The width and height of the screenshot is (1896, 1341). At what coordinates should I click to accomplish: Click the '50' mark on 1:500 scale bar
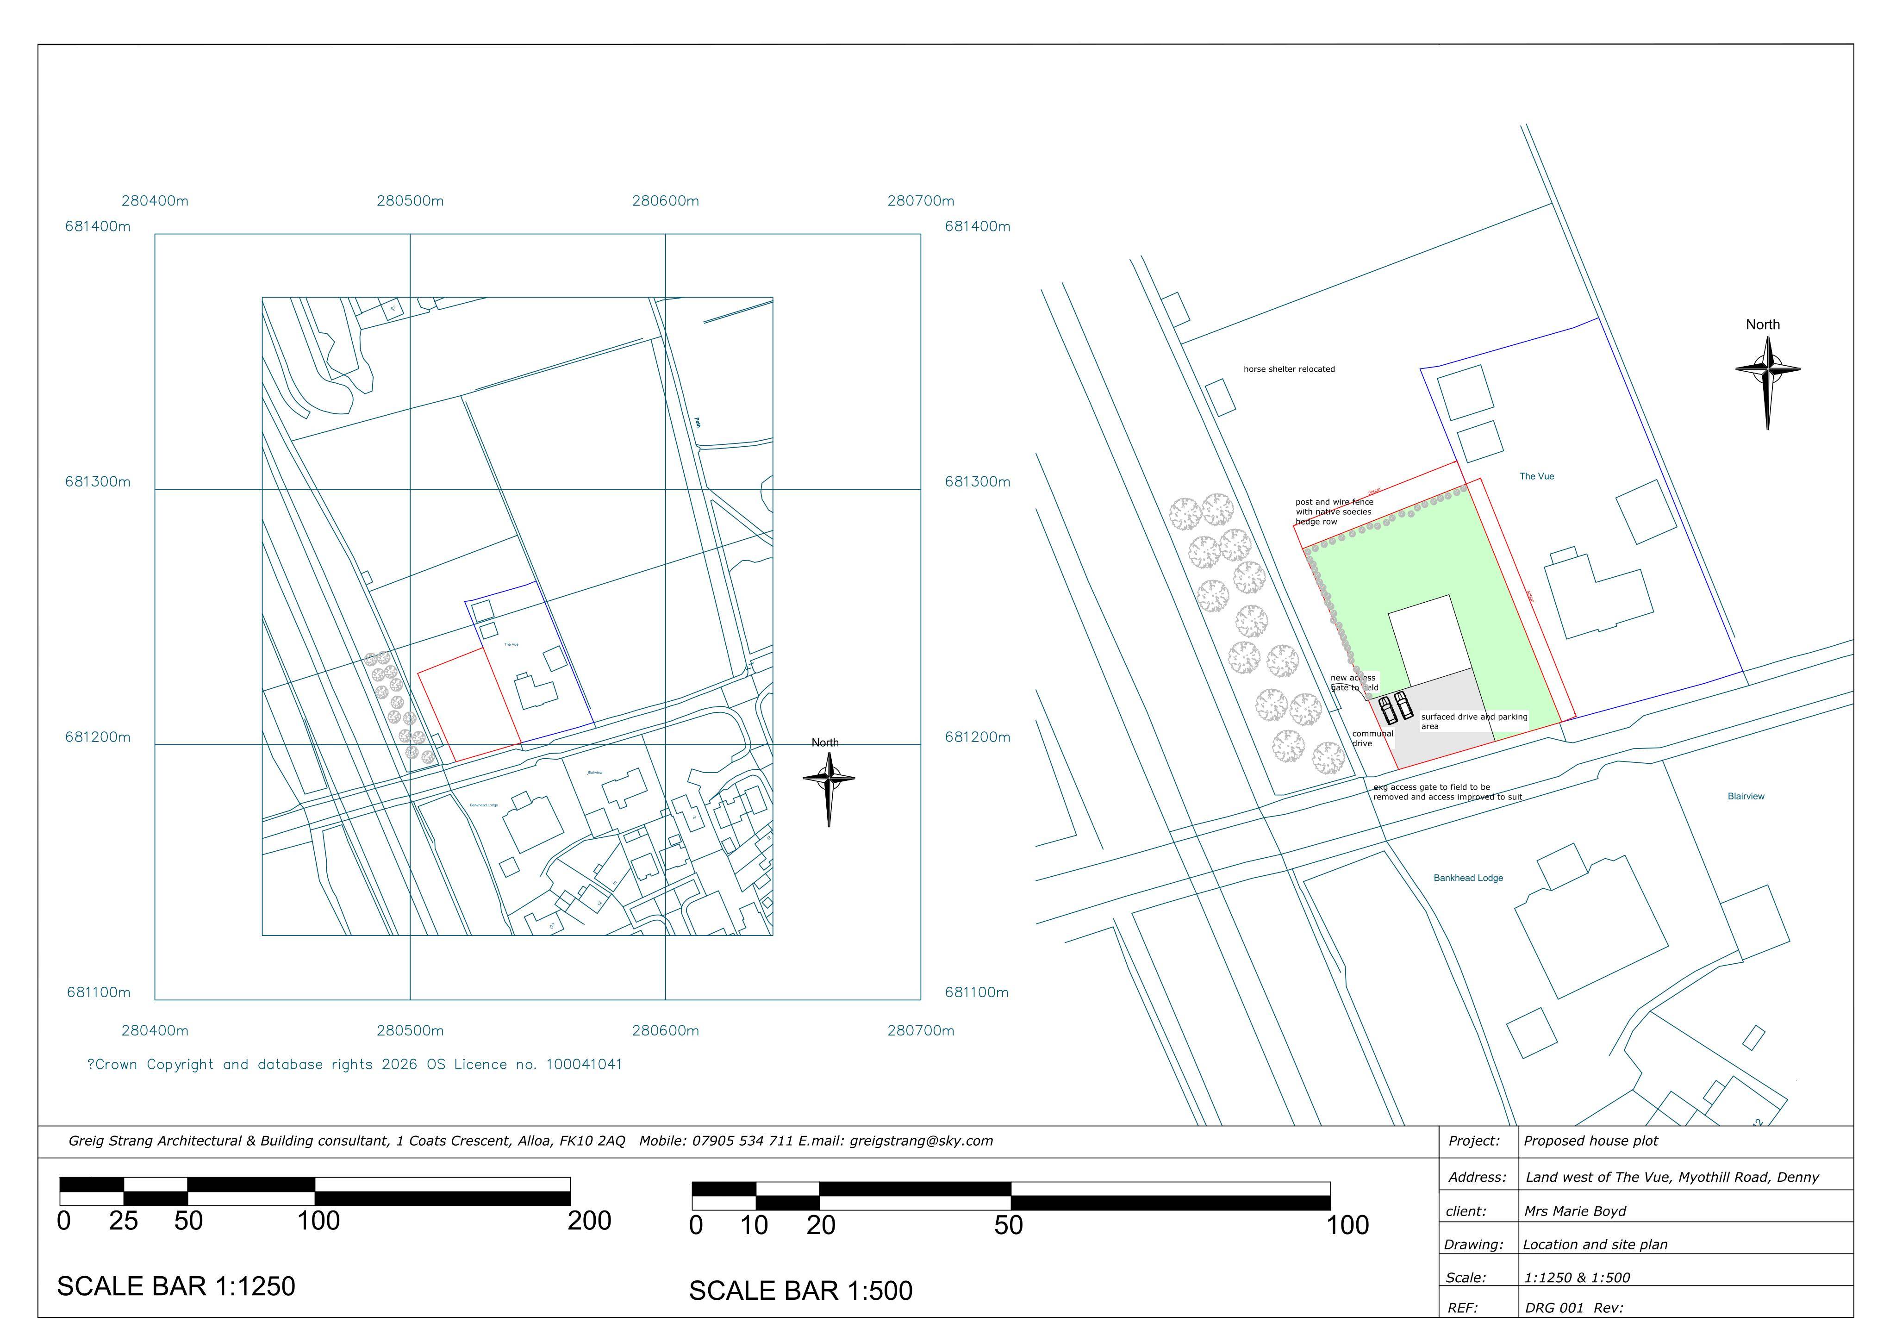pyautogui.click(x=1008, y=1225)
